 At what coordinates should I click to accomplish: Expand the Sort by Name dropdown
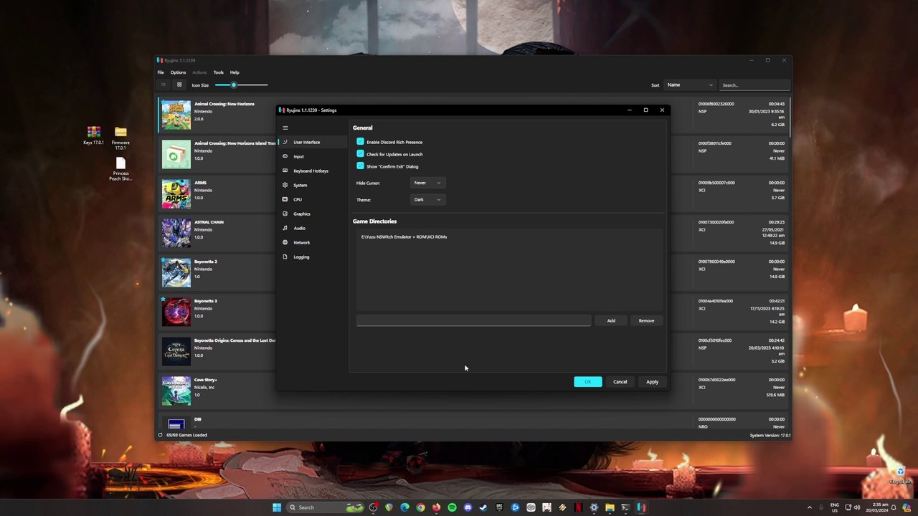(x=689, y=85)
